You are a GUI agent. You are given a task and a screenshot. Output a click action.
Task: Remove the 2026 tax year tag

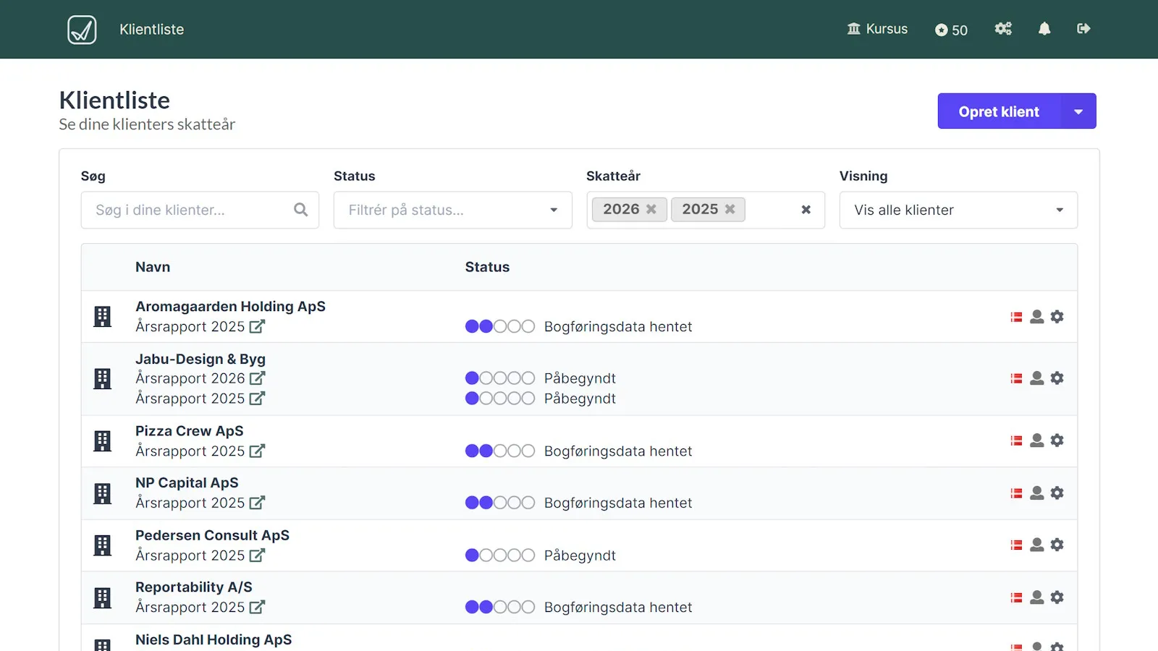click(651, 209)
